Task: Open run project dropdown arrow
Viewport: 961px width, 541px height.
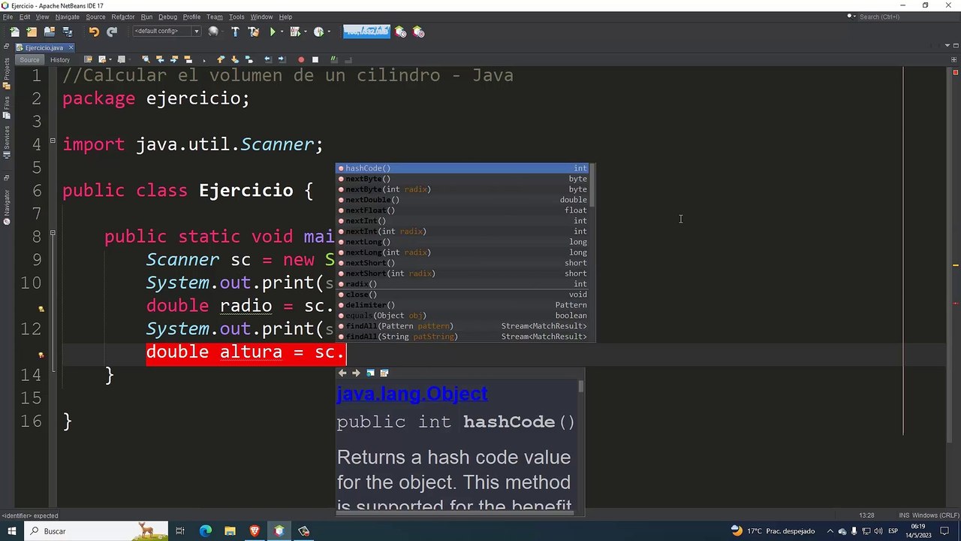Action: coord(282,32)
